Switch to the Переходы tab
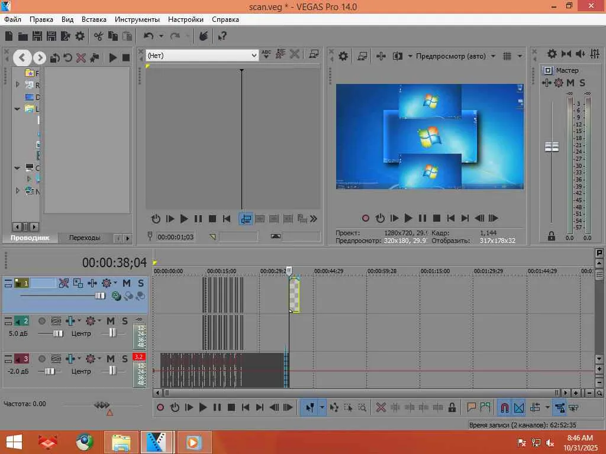This screenshot has height=454, width=606. click(x=85, y=238)
